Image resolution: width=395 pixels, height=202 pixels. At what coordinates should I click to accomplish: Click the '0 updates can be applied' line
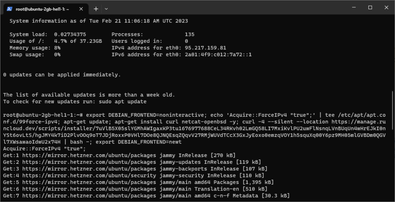click(62, 74)
